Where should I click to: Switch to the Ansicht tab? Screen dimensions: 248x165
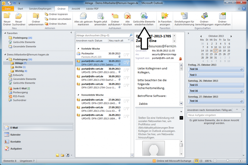[x=76, y=9]
